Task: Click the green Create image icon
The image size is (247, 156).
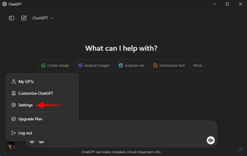Action: pyautogui.click(x=43, y=65)
